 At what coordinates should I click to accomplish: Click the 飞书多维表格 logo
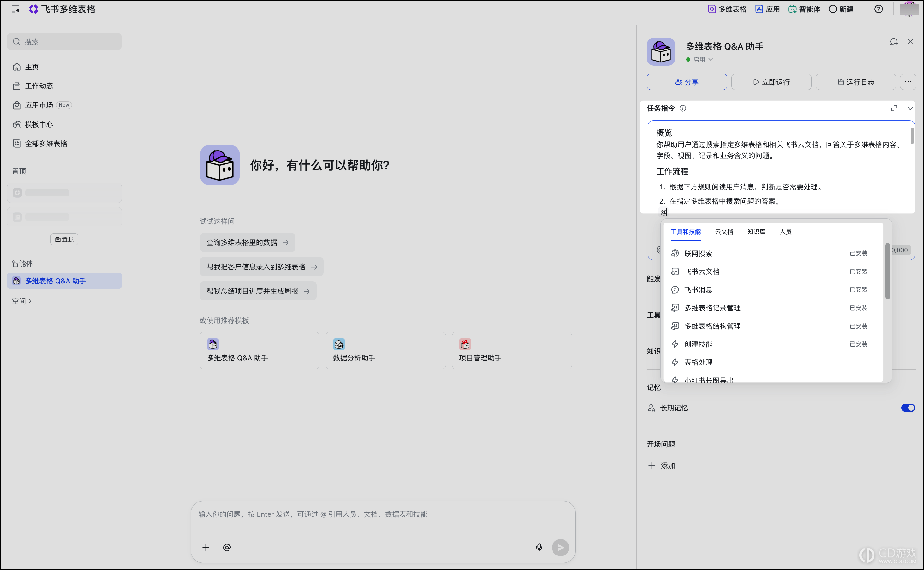(x=62, y=9)
